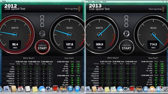The width and height of the screenshot is (168, 94).
Task: Click 'How Fast?' heading in 2013 window
Action: (153, 58)
